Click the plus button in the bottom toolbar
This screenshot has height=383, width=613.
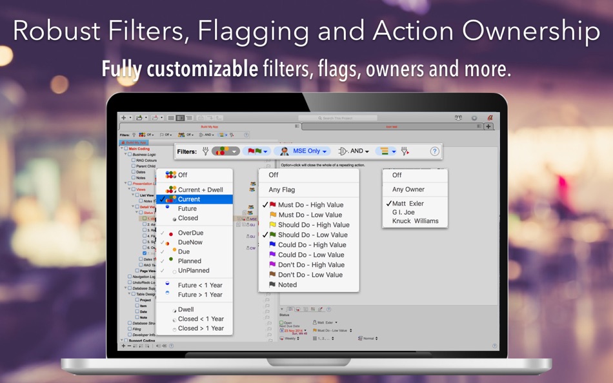(123, 346)
